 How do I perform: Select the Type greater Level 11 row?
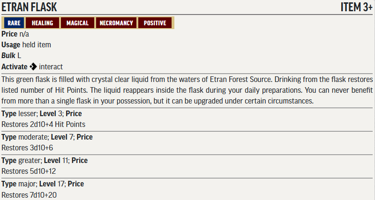45,161
